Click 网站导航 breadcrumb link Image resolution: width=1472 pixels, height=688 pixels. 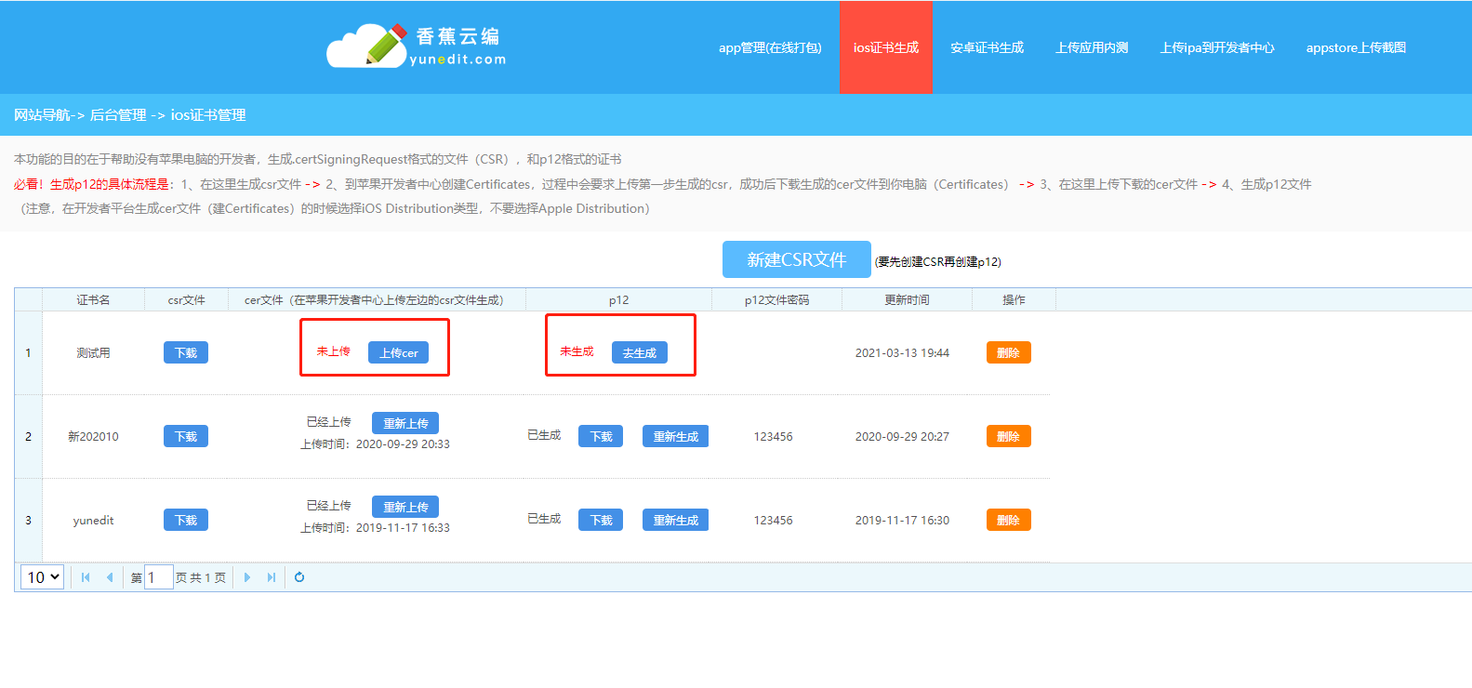[x=42, y=115]
